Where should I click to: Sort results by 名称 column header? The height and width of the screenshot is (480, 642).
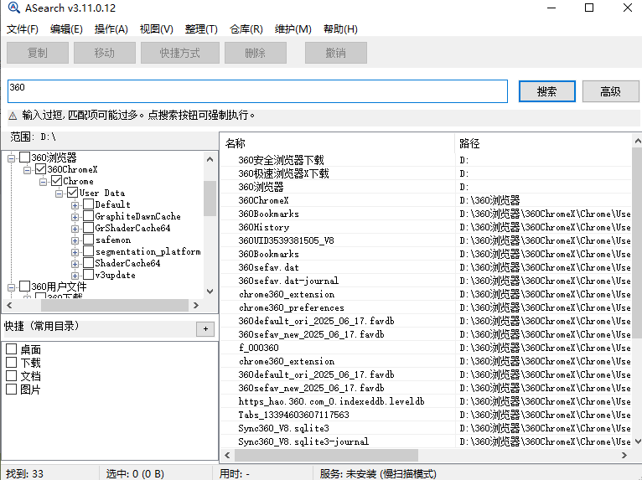click(x=338, y=143)
